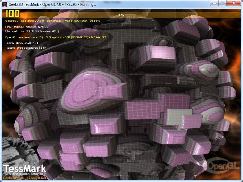The width and height of the screenshot is (243, 182).
Task: Maximize the TessMark window
Action: tap(223, 3)
